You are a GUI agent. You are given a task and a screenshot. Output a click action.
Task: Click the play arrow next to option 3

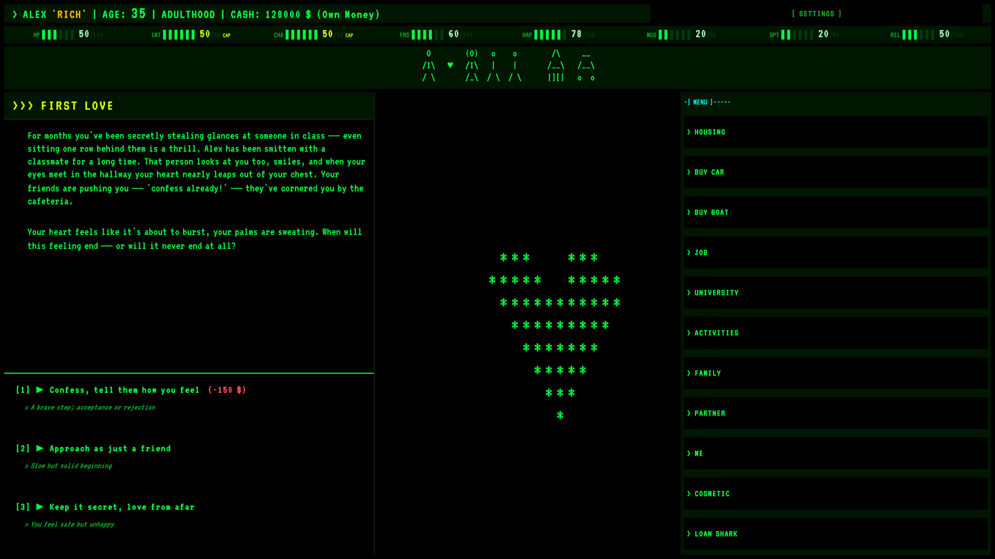coord(40,507)
